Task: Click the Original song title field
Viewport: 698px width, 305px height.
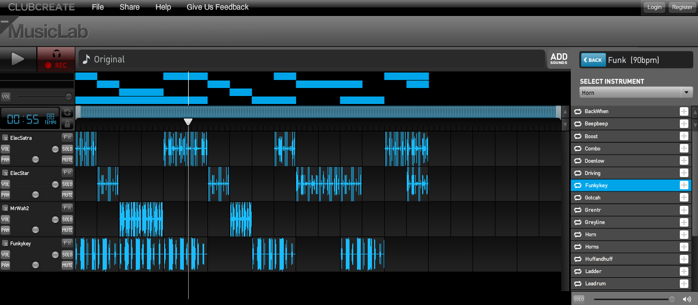Action: point(312,59)
